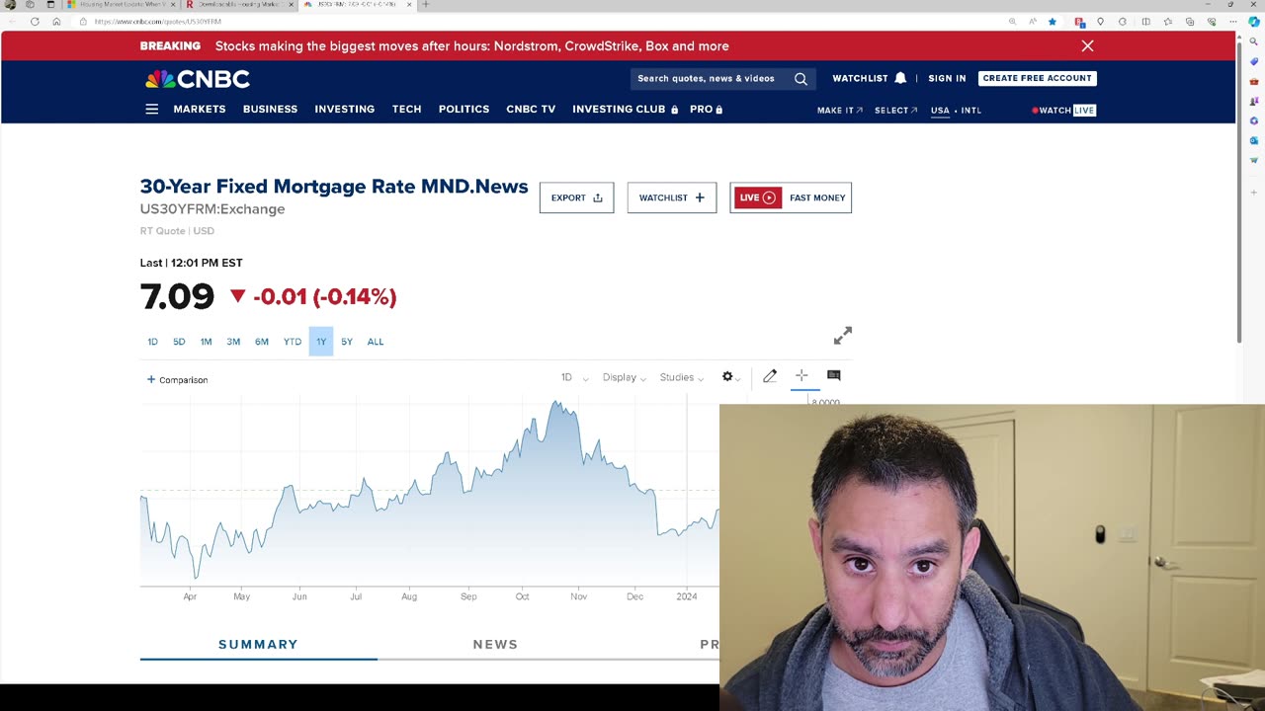Click the browser favorites star

pyautogui.click(x=1053, y=21)
